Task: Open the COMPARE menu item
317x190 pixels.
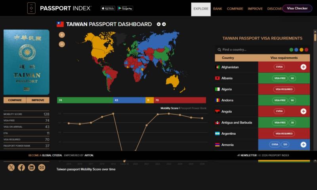Action: tap(235, 9)
